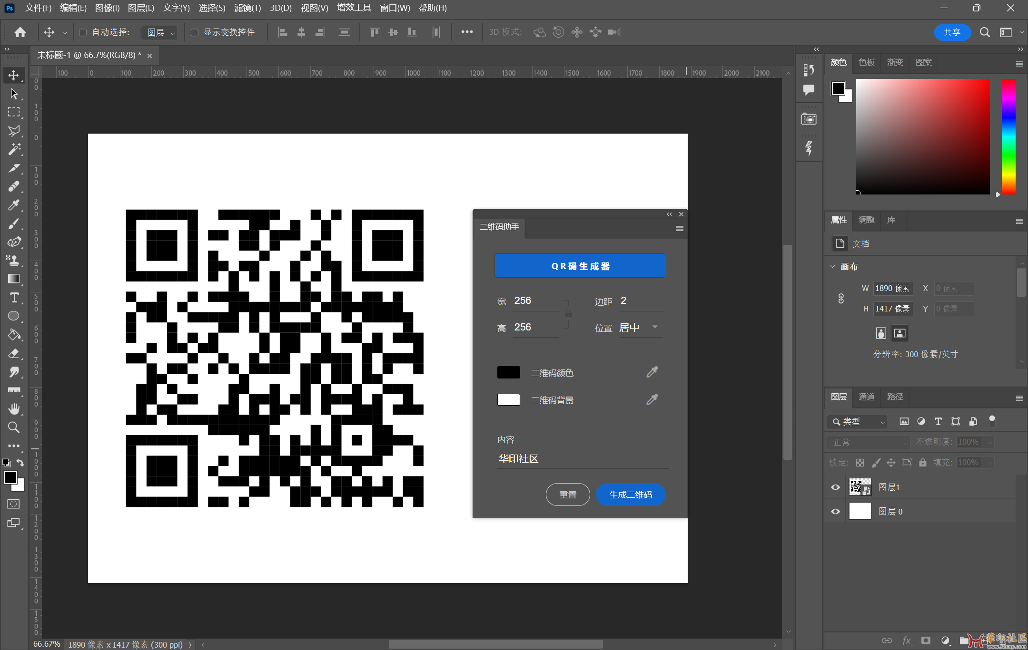Open the 滤镜(T) menu
This screenshot has width=1028, height=650.
click(247, 8)
